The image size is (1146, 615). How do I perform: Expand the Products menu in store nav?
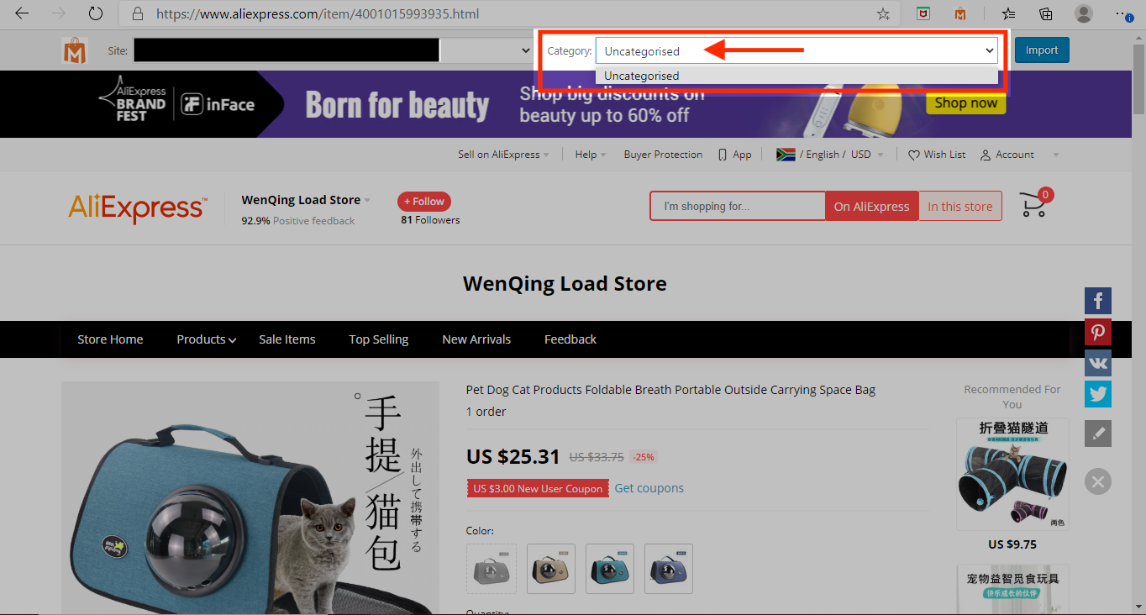[206, 339]
